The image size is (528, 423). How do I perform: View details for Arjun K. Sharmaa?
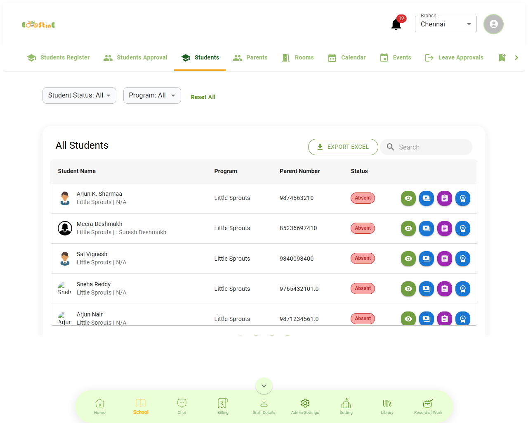click(408, 198)
